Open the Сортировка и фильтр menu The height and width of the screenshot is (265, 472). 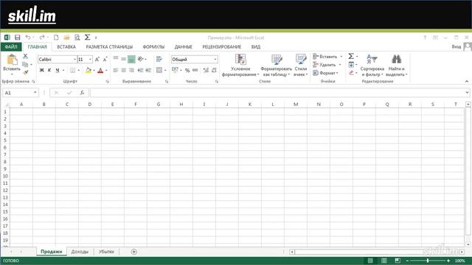point(372,66)
